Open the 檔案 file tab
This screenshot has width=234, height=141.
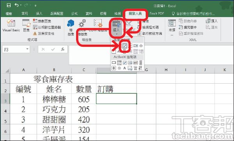tap(9, 14)
